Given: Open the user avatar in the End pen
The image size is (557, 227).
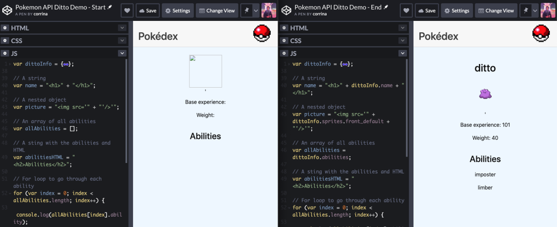Looking at the screenshot, I should (x=548, y=10).
